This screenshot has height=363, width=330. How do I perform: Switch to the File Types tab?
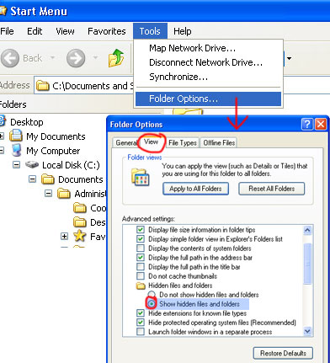point(183,142)
